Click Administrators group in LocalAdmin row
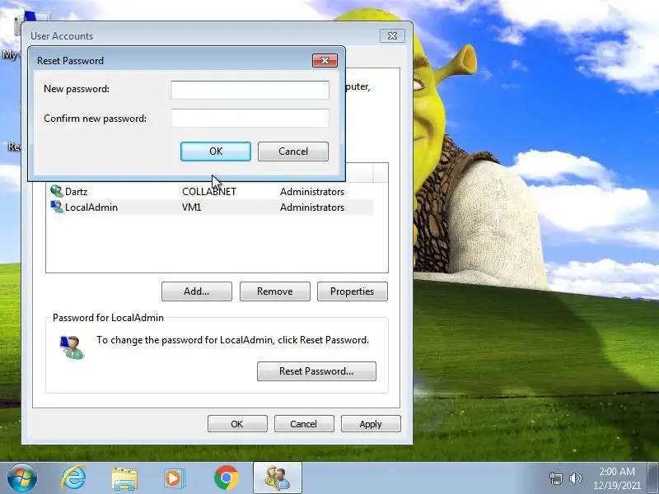 pos(312,207)
